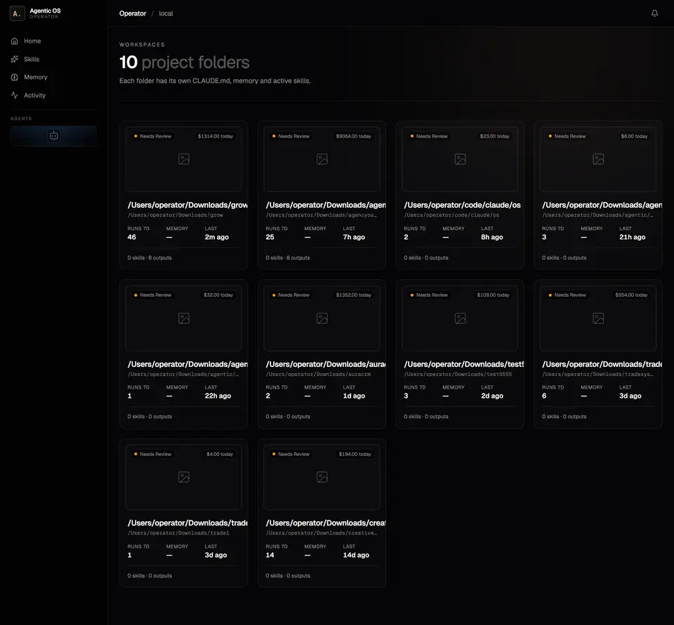Click Needs Review badge on grow card
The height and width of the screenshot is (625, 674).
coord(152,136)
